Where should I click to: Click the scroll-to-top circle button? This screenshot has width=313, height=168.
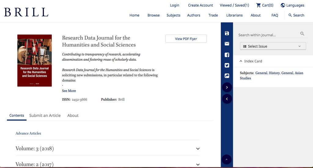coord(226,159)
